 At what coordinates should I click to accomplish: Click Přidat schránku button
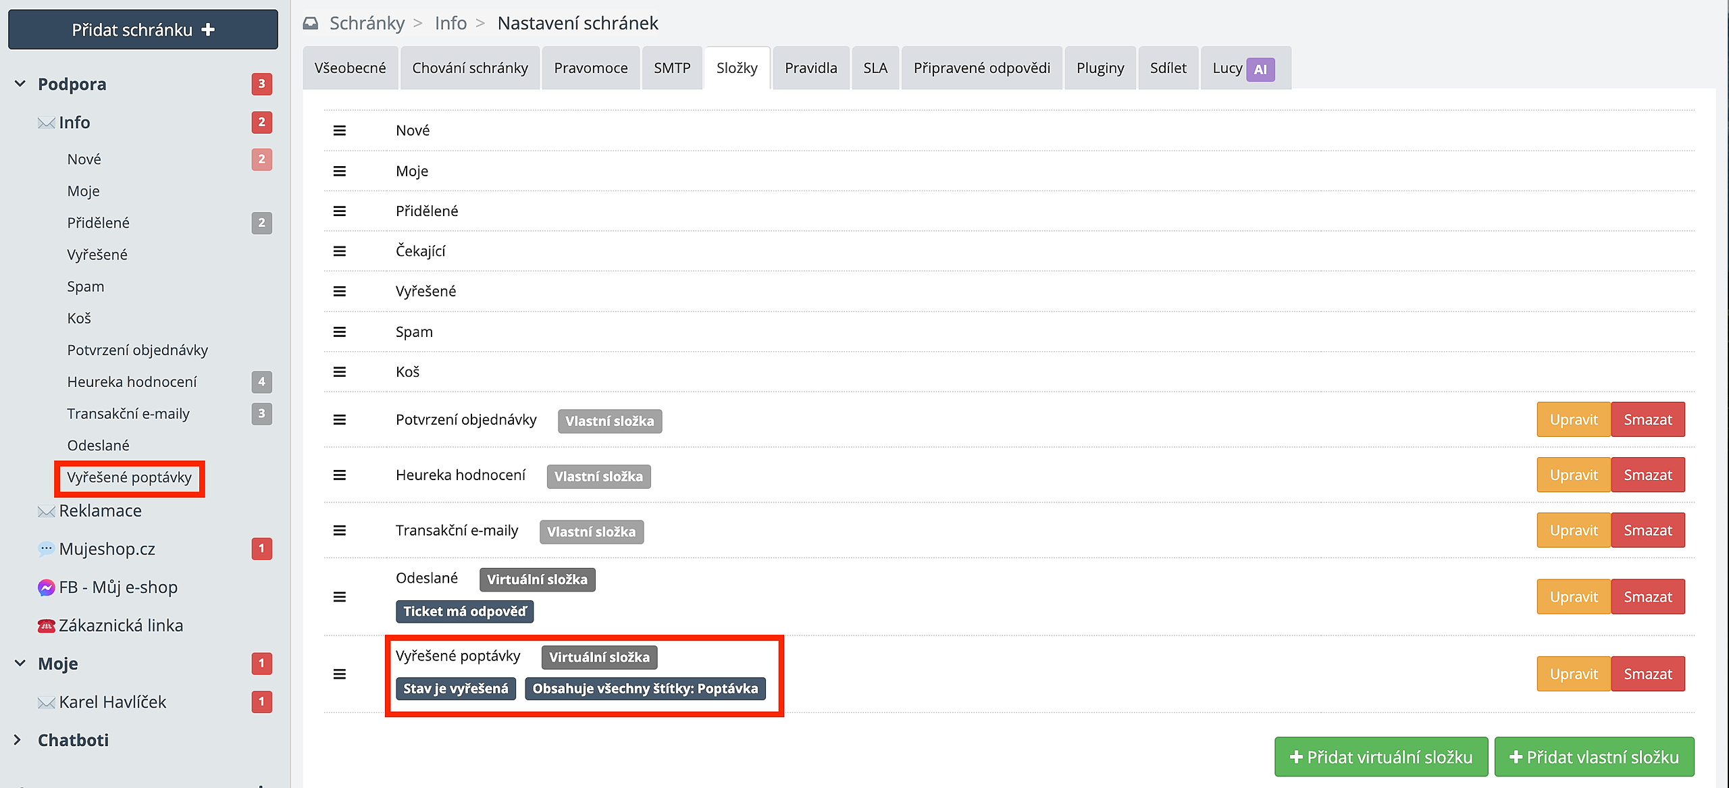[x=143, y=30]
